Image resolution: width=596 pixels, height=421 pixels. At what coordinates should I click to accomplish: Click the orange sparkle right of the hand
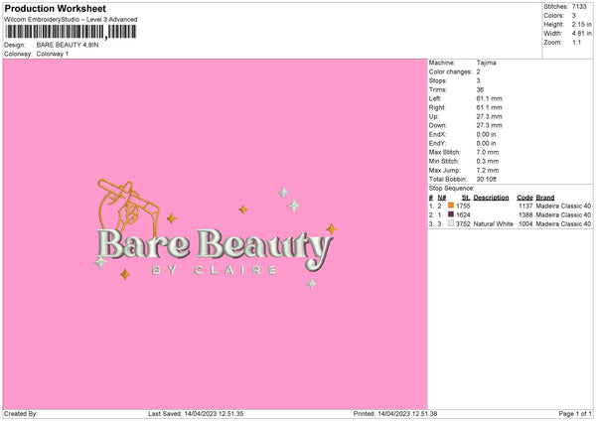pyautogui.click(x=171, y=217)
